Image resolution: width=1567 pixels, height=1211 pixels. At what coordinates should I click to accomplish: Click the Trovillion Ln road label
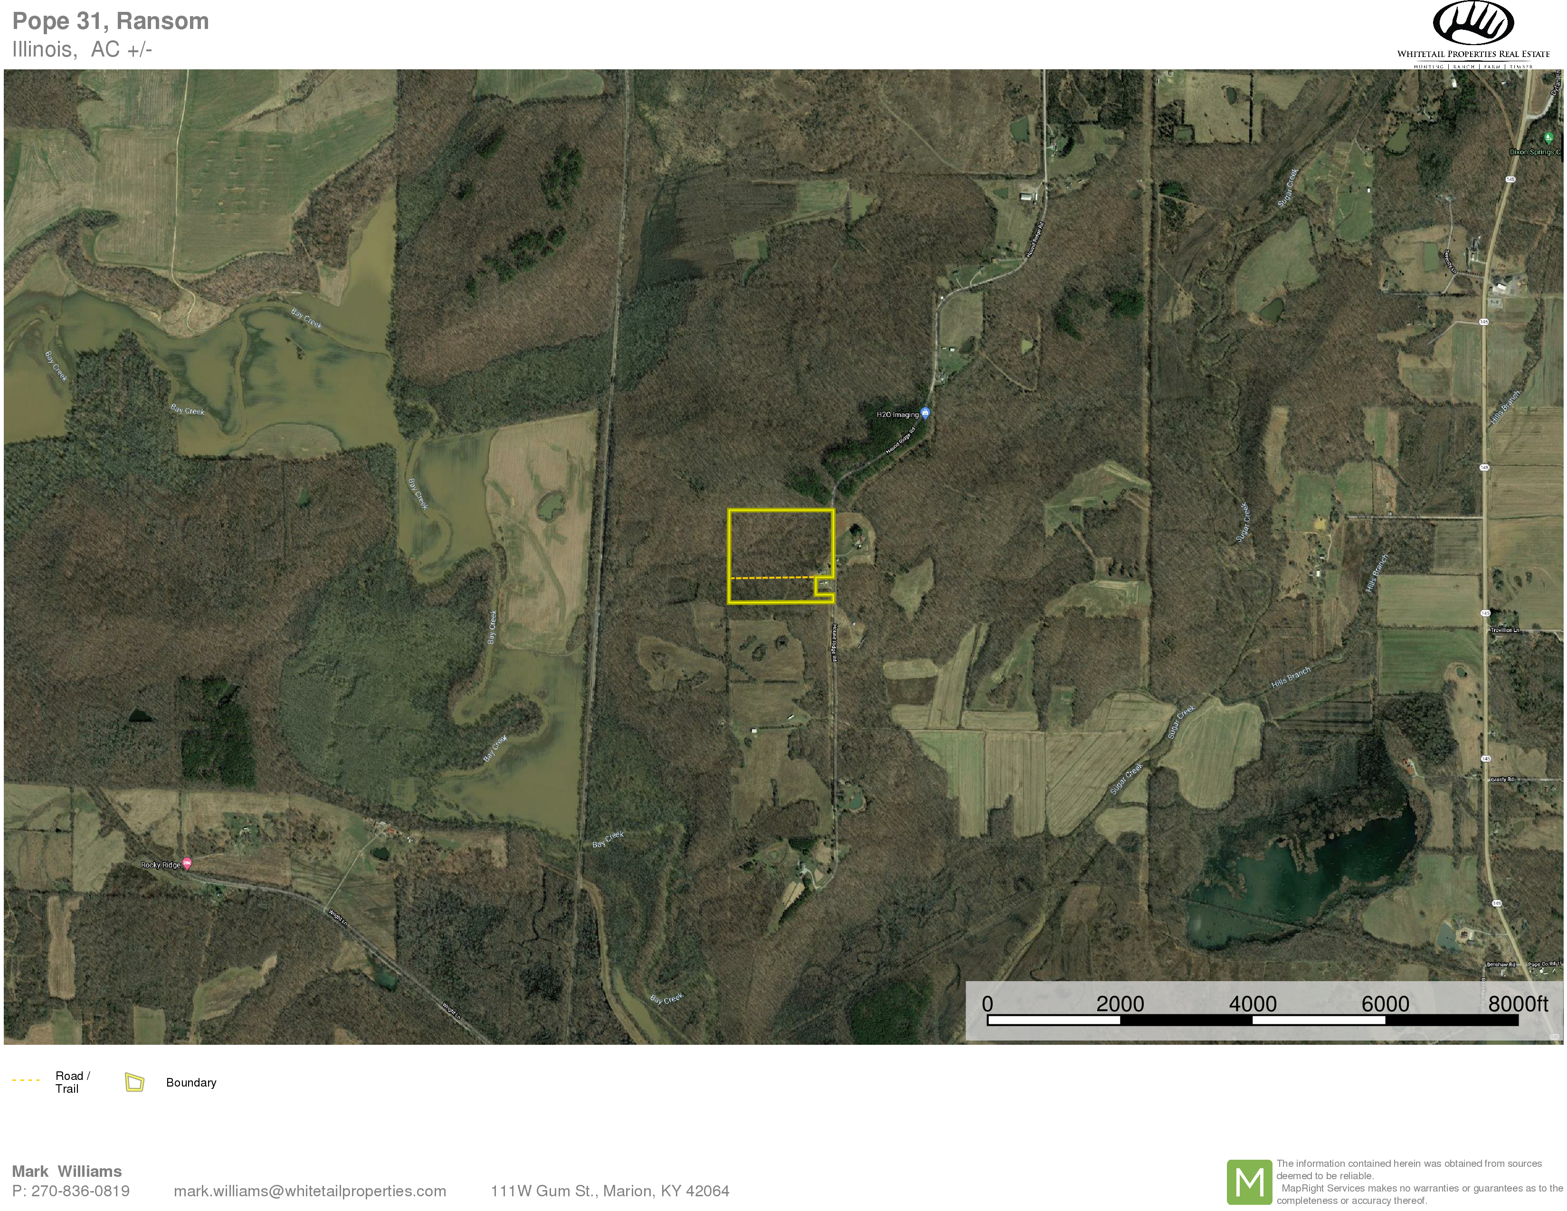[x=1505, y=630]
